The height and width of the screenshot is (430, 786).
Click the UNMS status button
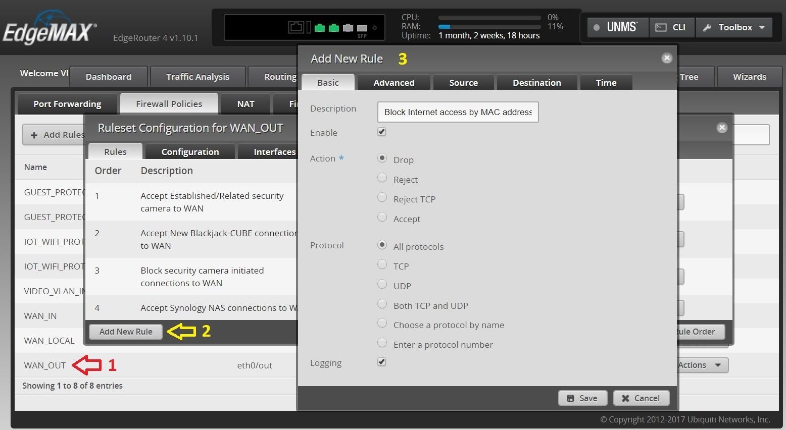coord(617,27)
